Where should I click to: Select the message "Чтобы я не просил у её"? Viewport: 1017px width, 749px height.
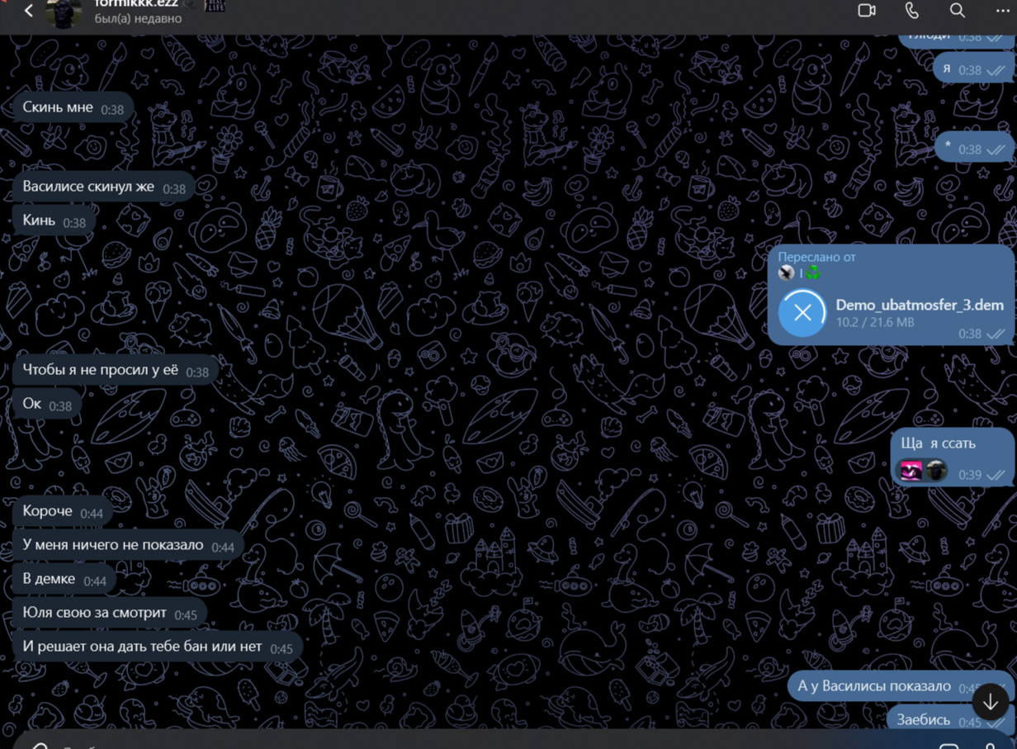(100, 370)
